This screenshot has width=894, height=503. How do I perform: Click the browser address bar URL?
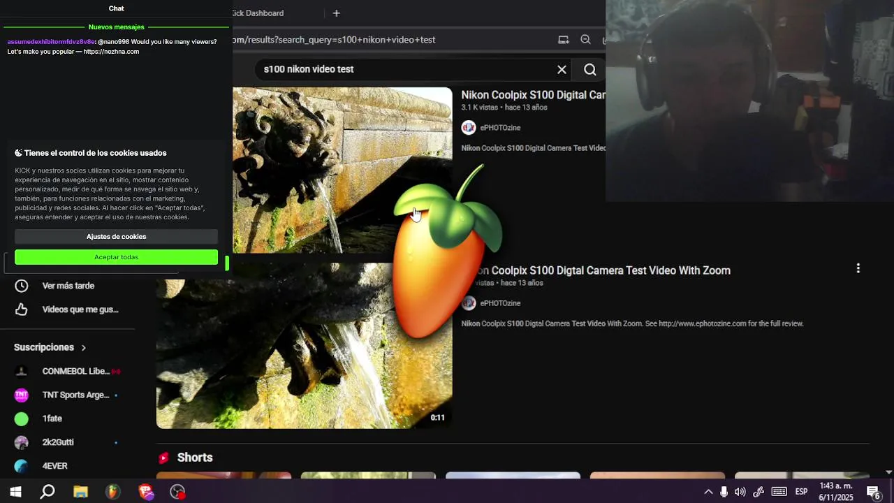click(x=334, y=40)
